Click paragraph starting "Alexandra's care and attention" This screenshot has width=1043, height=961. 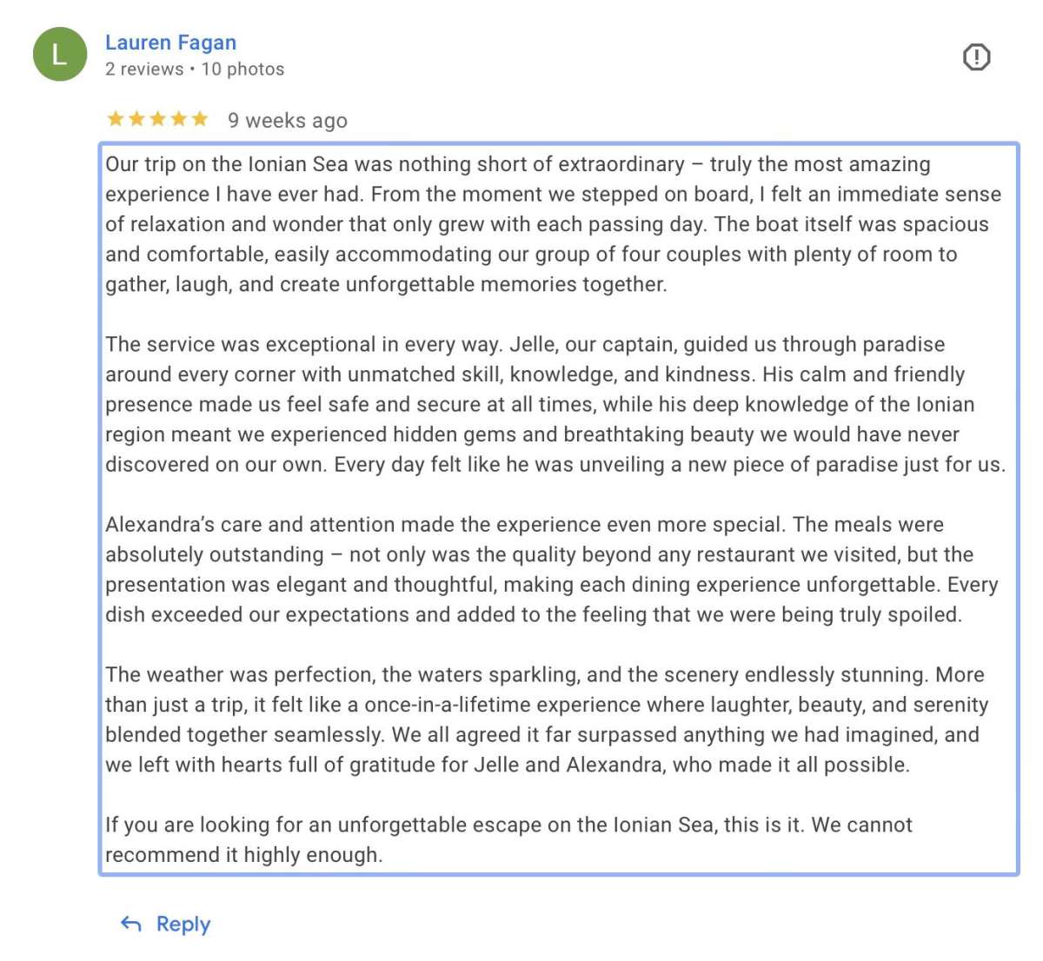[553, 569]
